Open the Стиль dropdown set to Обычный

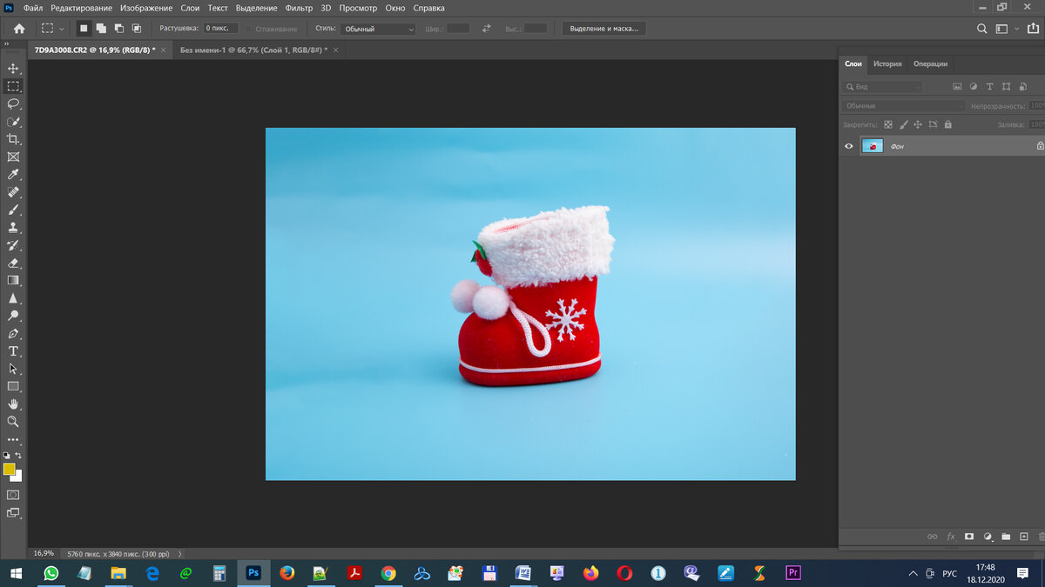[x=379, y=29]
